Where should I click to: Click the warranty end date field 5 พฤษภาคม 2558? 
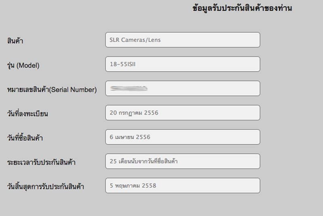tap(182, 185)
